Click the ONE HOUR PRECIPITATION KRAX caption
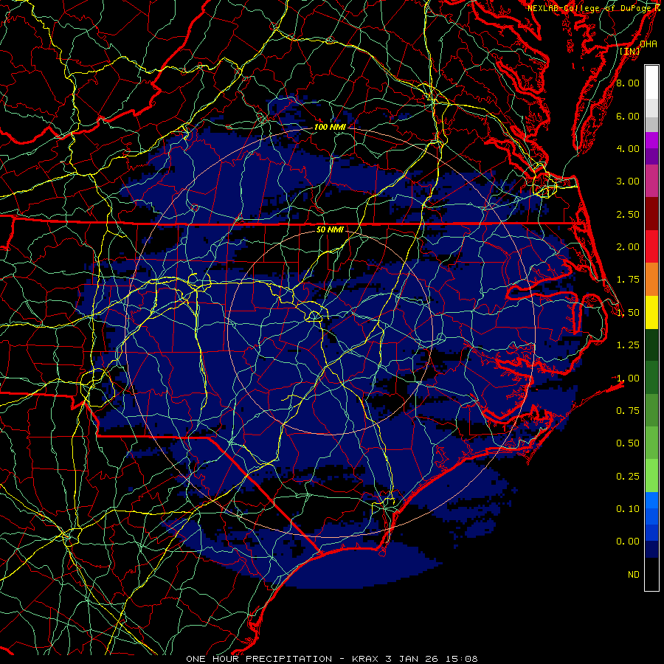 pyautogui.click(x=332, y=659)
